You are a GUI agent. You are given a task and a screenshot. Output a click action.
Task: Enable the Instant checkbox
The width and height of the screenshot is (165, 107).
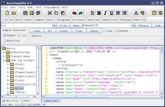pyautogui.click(x=116, y=31)
